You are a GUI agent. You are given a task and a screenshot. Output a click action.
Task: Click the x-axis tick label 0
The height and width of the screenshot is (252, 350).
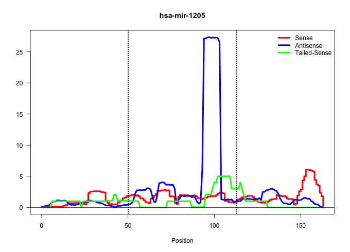point(42,226)
